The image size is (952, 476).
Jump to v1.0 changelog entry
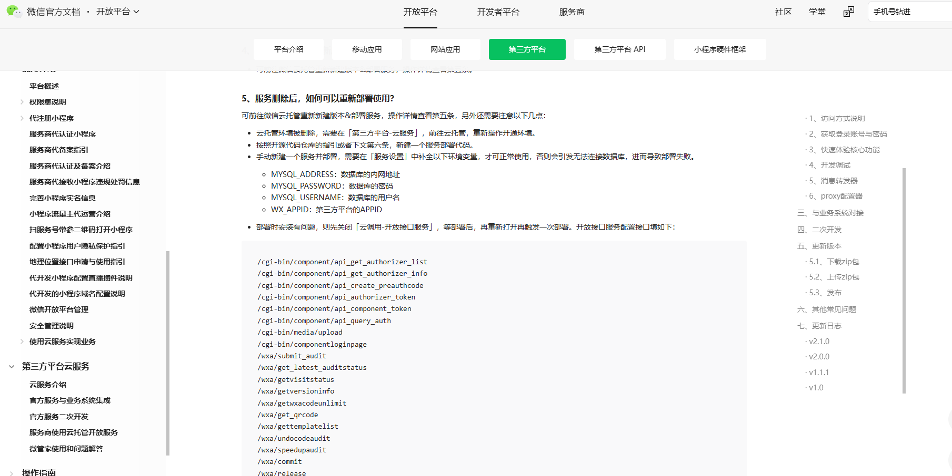point(816,388)
